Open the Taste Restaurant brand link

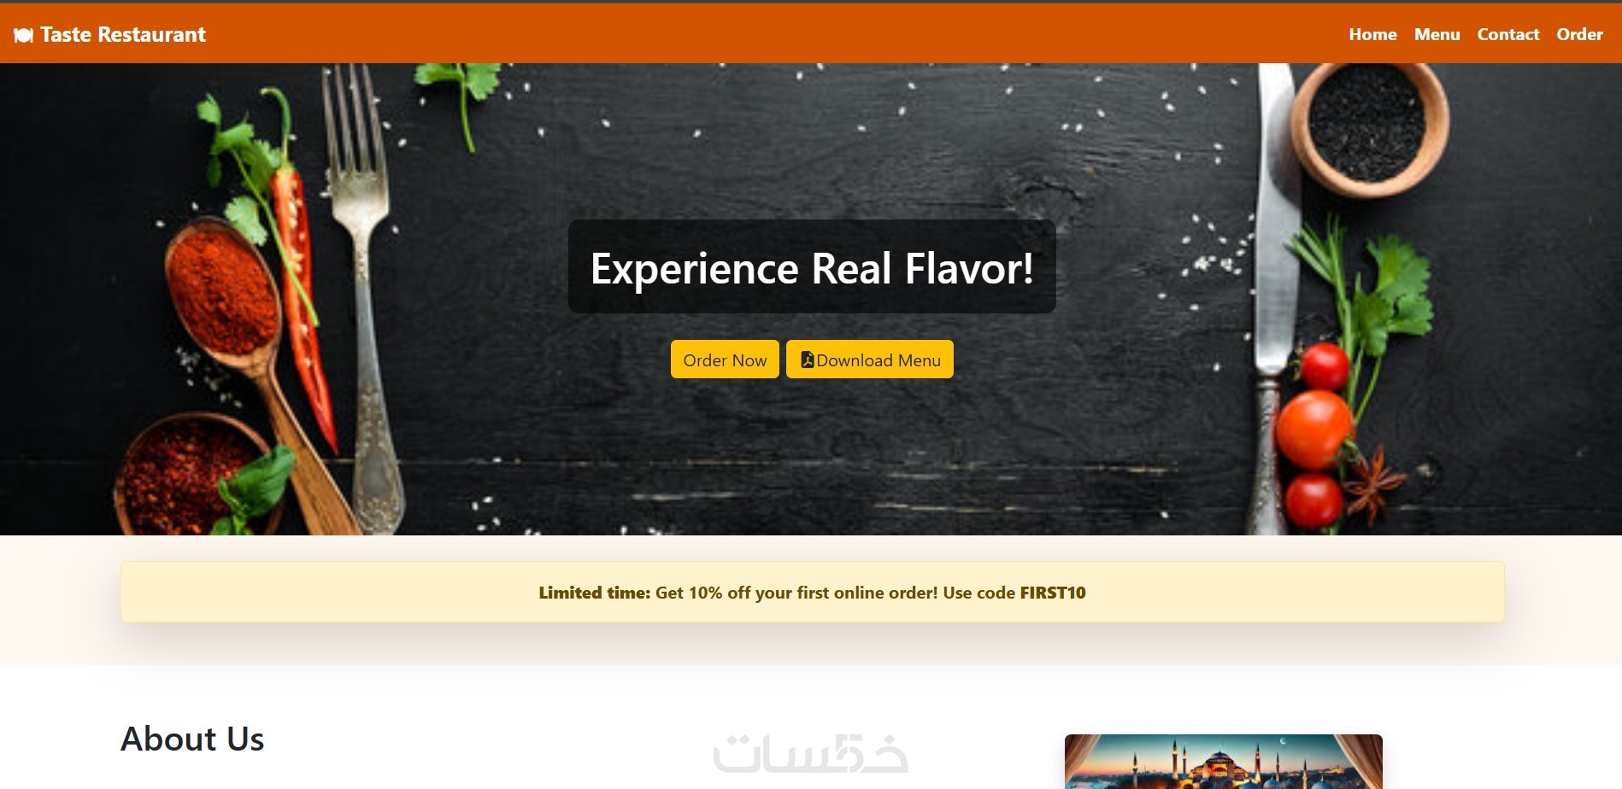[109, 34]
